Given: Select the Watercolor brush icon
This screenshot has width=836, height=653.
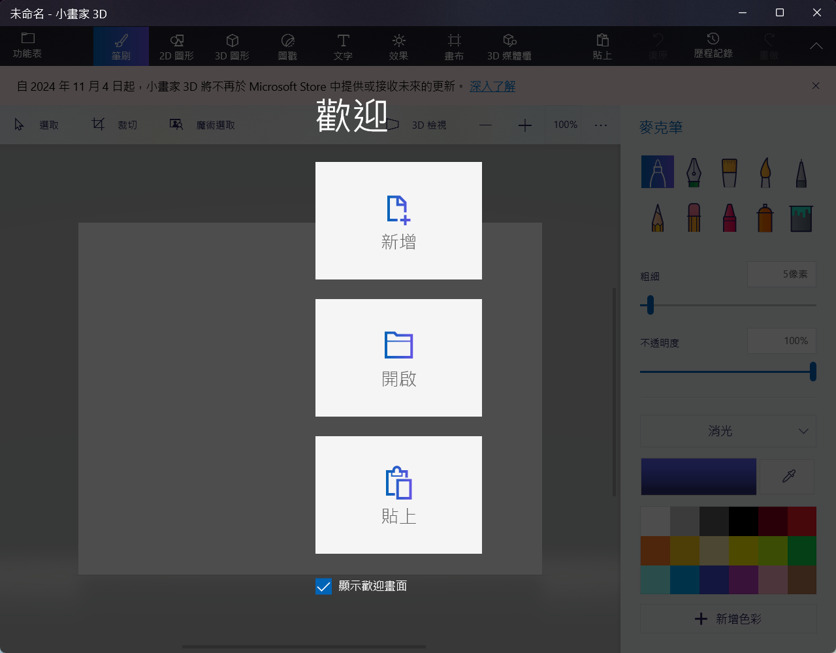Looking at the screenshot, I should tap(765, 172).
